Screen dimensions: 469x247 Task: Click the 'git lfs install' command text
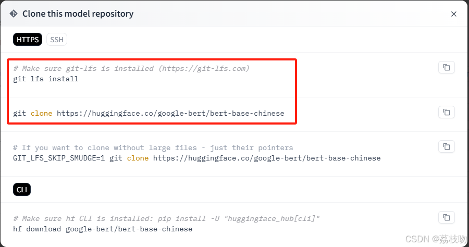tap(46, 79)
